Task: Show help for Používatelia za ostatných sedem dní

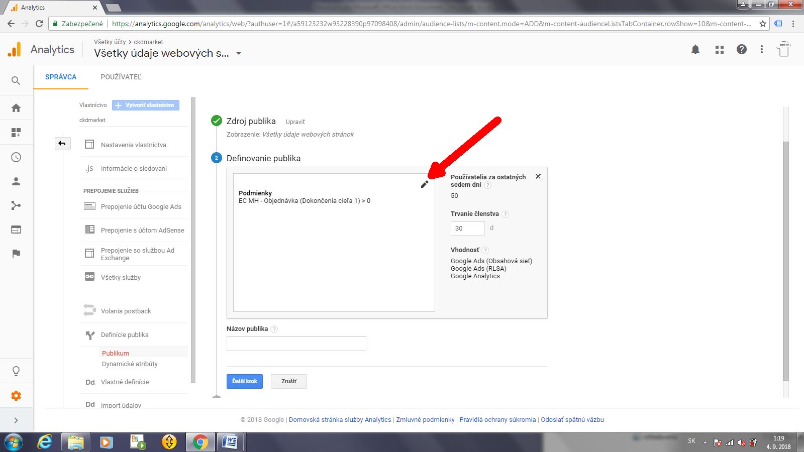Action: (x=488, y=185)
